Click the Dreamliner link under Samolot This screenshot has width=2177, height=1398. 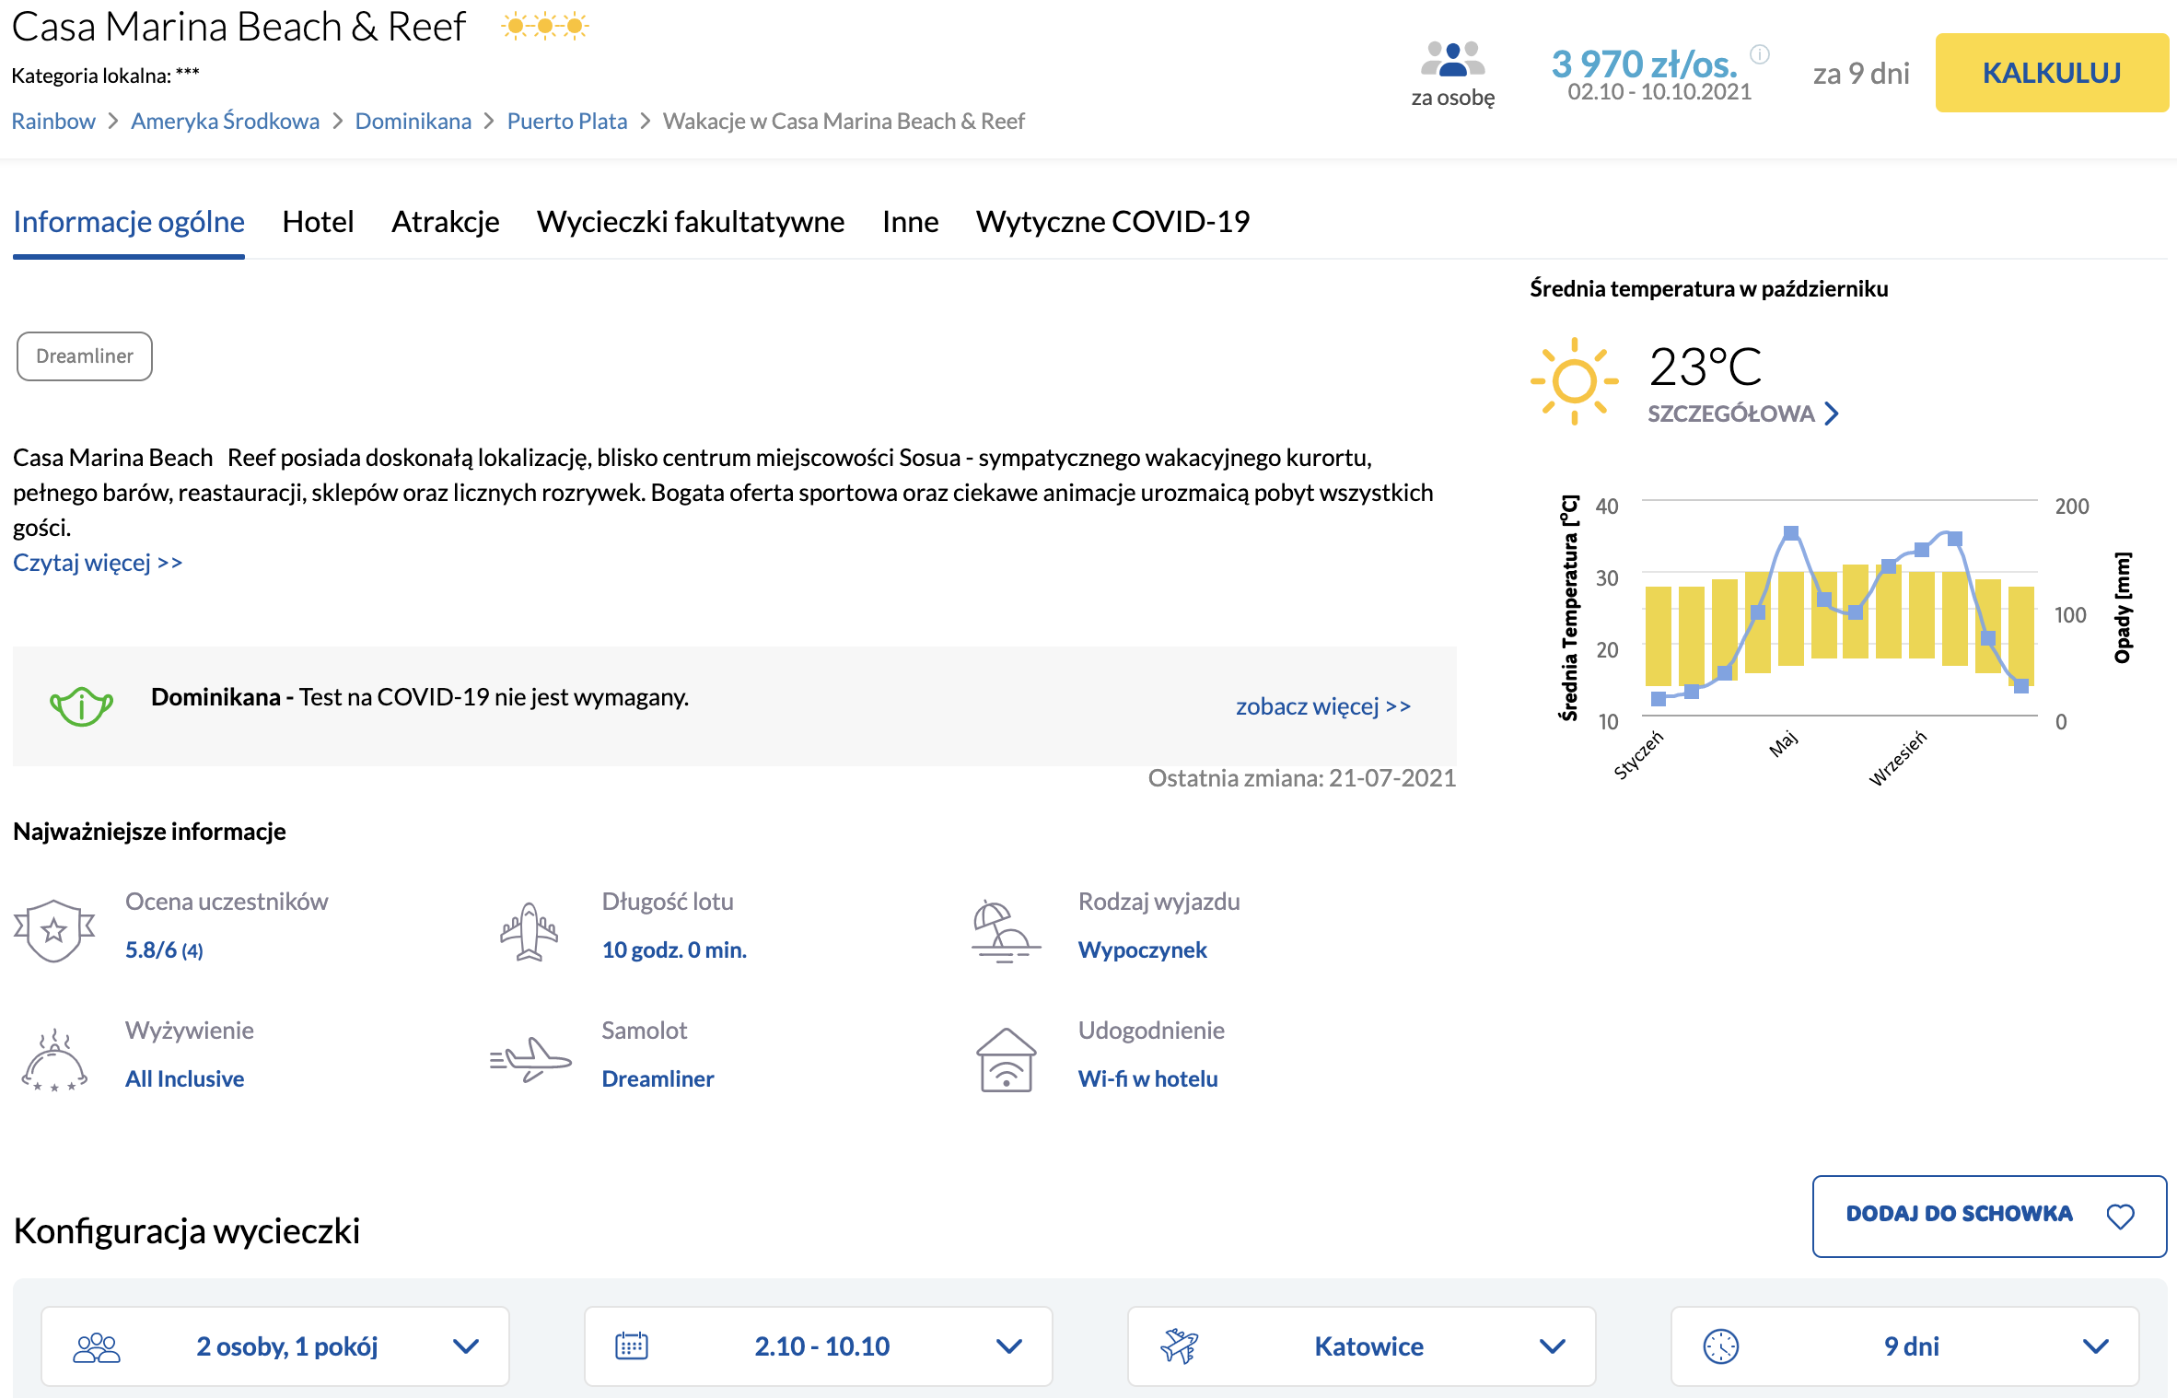(658, 1079)
